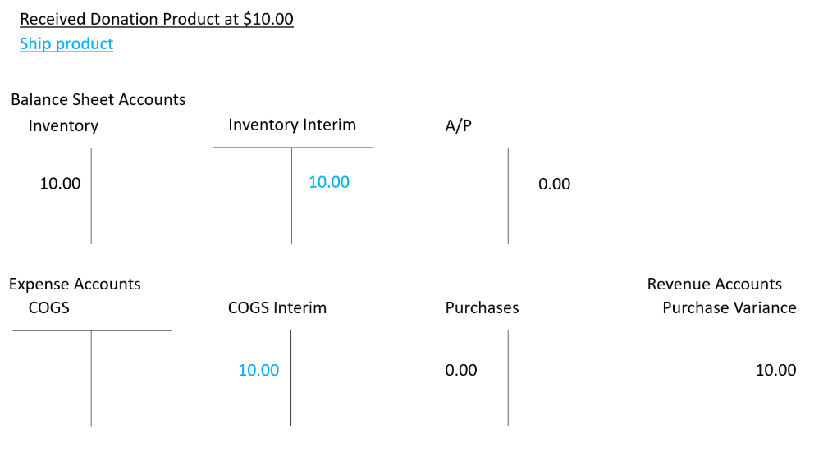The width and height of the screenshot is (837, 451).
Task: Click the 'Revenue Accounts' section label
Action: pyautogui.click(x=715, y=285)
